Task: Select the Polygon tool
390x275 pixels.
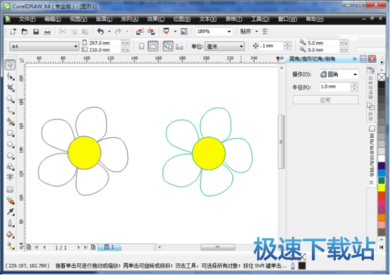Action: point(10,155)
